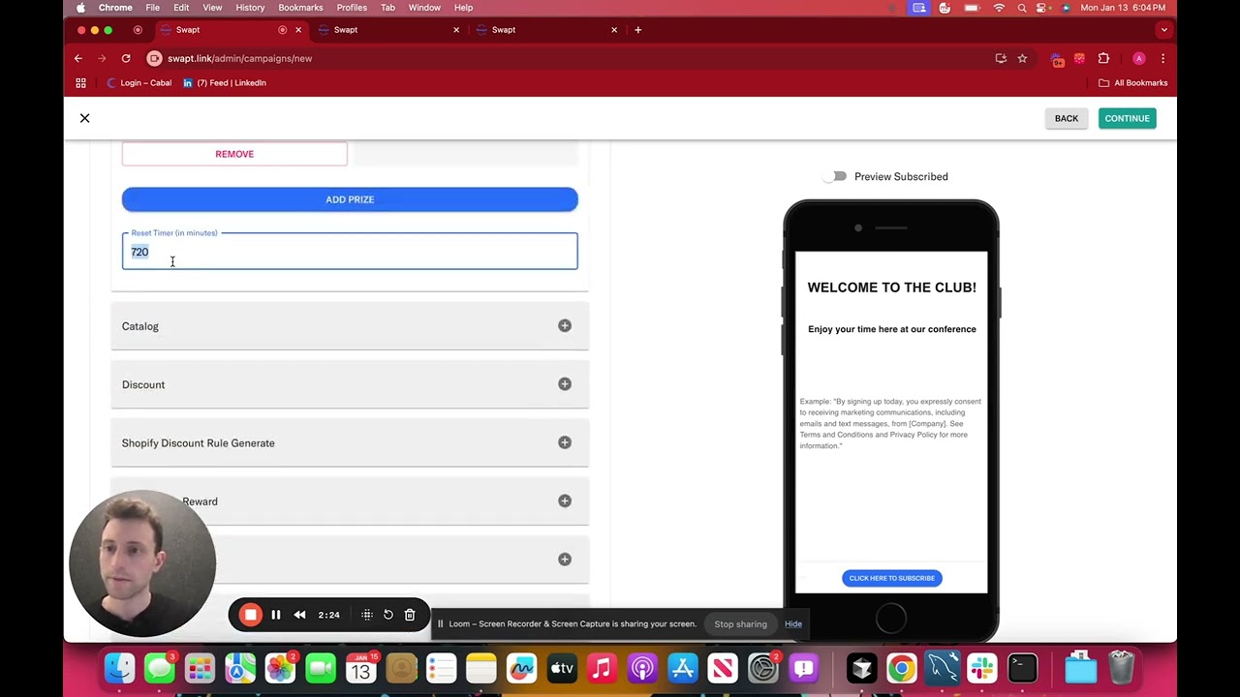The width and height of the screenshot is (1240, 697).
Task: Click the REMOVE prize button
Action: point(234,154)
